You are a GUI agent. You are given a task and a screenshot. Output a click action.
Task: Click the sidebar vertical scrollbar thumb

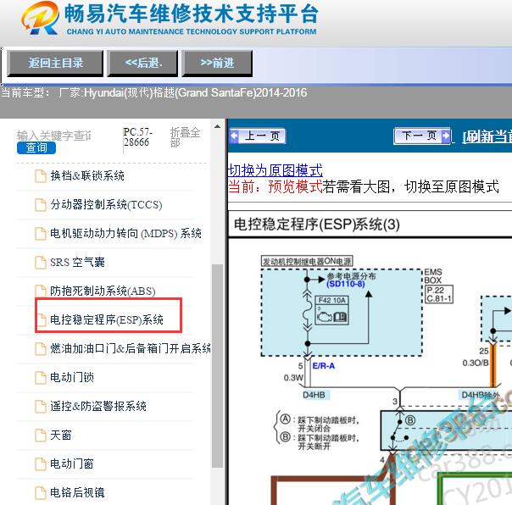point(217,365)
